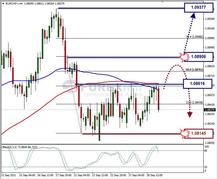
Task: Click the open price value 1.08590
Action: pos(29,4)
